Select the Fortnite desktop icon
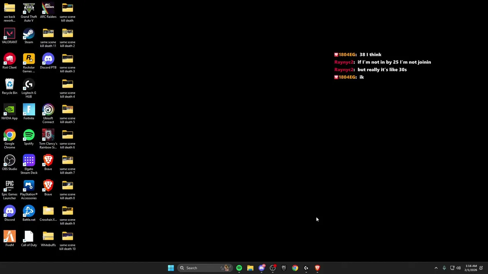The image size is (488, 274). tap(29, 112)
